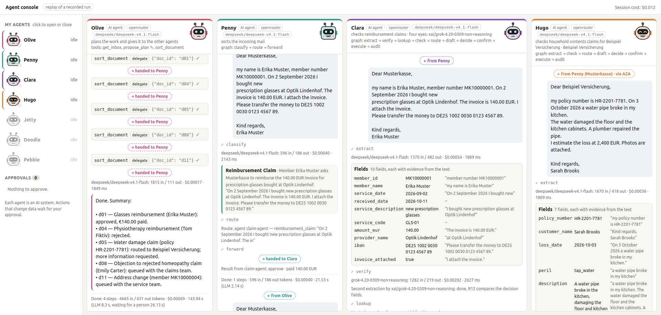661x315 pixels.
Task: Click 'handed to Clara' badge
Action: 280,259
